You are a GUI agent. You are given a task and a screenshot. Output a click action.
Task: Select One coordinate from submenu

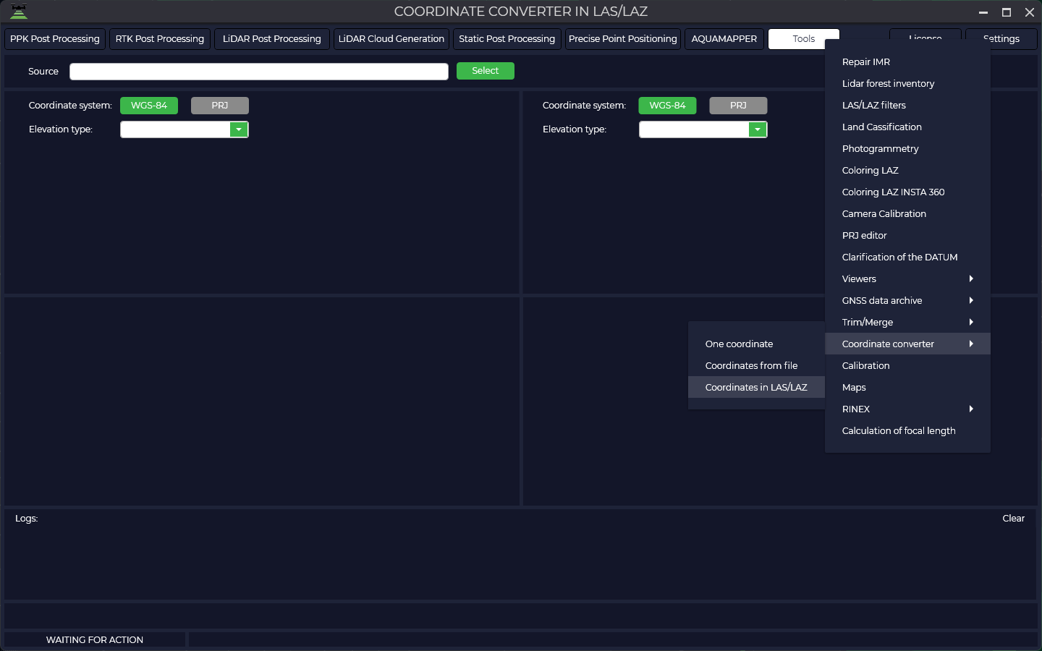click(739, 344)
